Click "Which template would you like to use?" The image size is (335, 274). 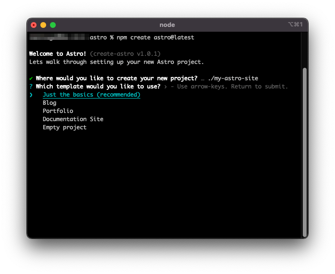(x=98, y=87)
